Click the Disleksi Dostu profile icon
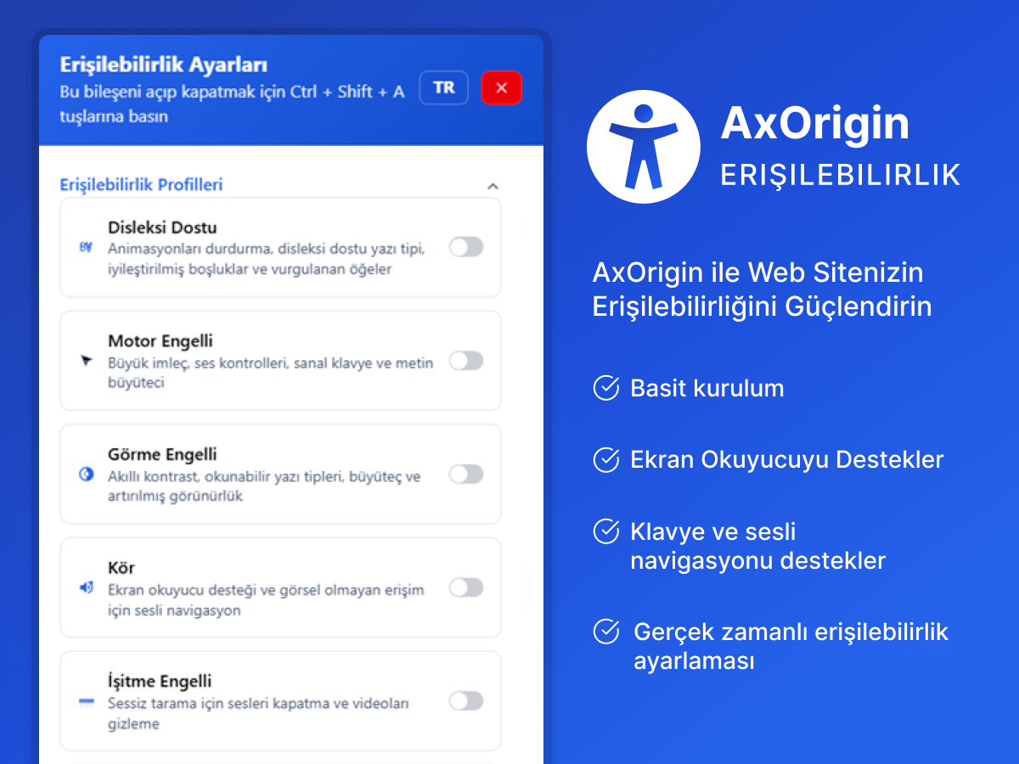The height and width of the screenshot is (764, 1019). tap(85, 247)
